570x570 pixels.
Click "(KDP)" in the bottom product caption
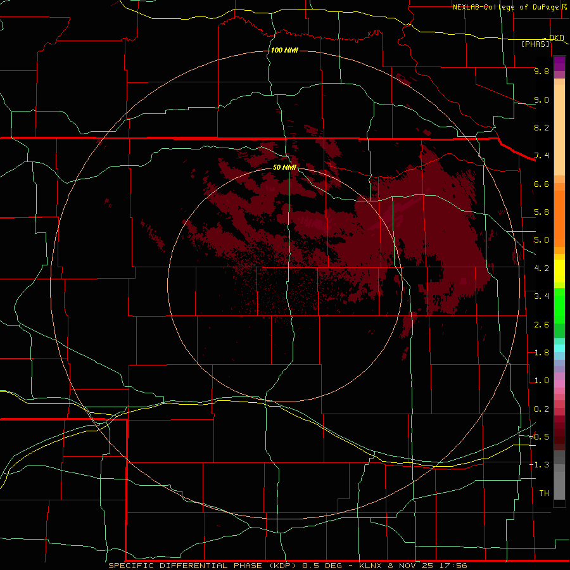283,566
